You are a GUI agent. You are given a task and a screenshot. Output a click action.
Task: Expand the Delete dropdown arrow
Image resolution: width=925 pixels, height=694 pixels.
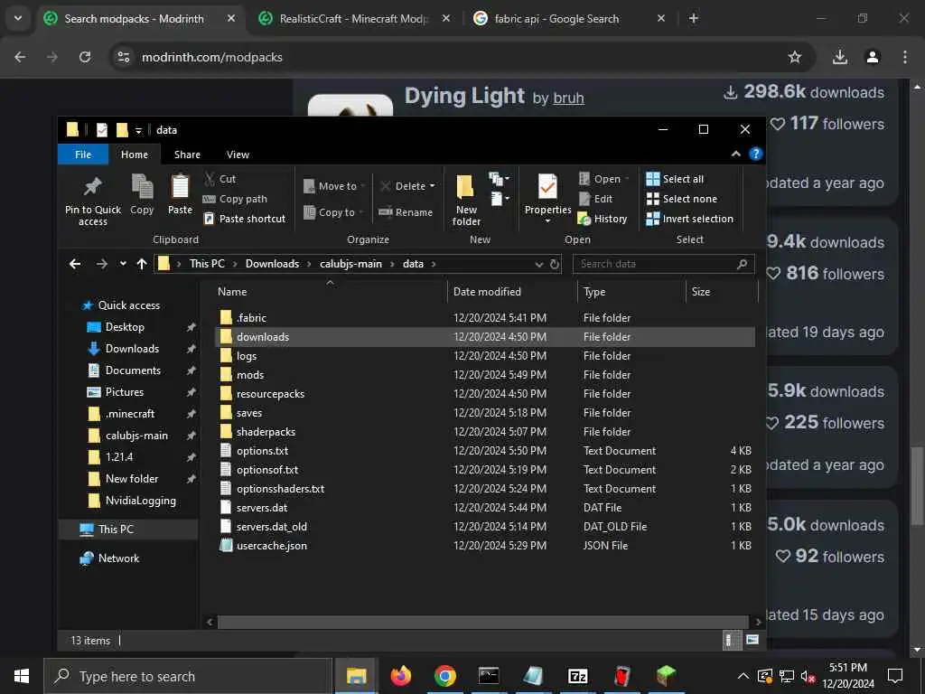[x=433, y=186]
